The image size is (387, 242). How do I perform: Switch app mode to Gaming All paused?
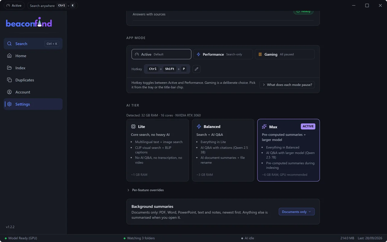(285, 54)
